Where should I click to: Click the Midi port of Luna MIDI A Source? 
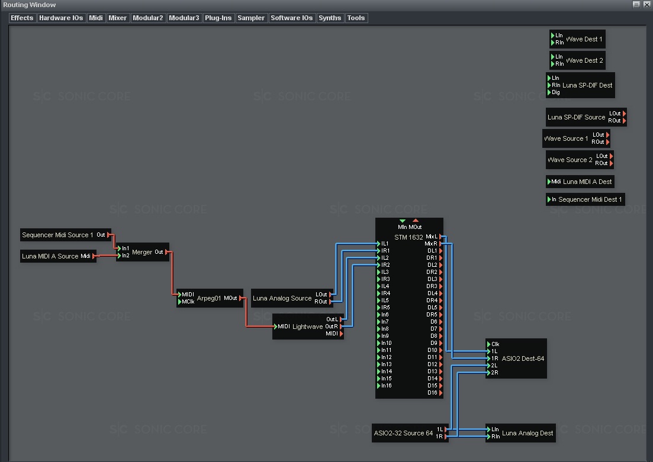94,256
